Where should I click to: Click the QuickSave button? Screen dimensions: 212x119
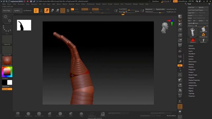click(x=155, y=1)
